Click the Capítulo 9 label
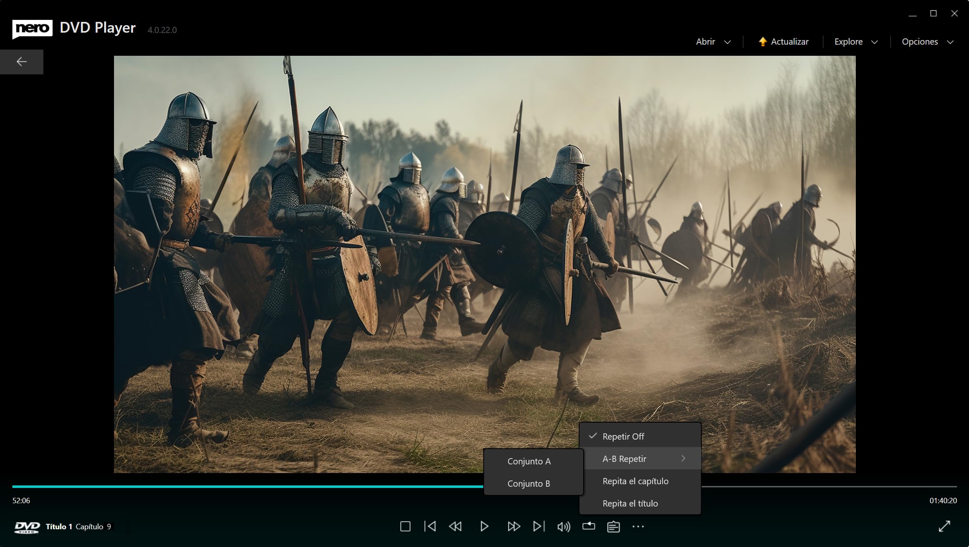Viewport: 969px width, 547px height. [x=93, y=527]
